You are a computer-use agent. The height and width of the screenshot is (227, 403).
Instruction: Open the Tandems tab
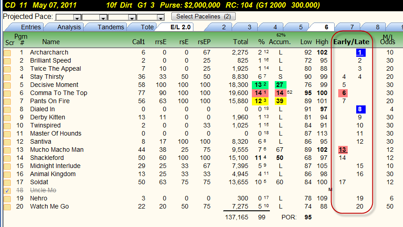click(x=111, y=27)
